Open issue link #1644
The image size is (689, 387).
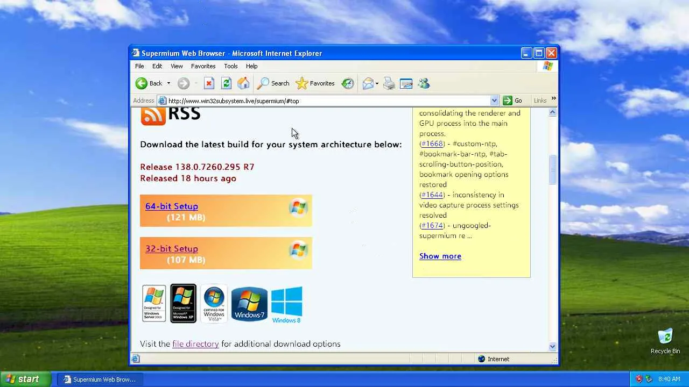tap(432, 195)
